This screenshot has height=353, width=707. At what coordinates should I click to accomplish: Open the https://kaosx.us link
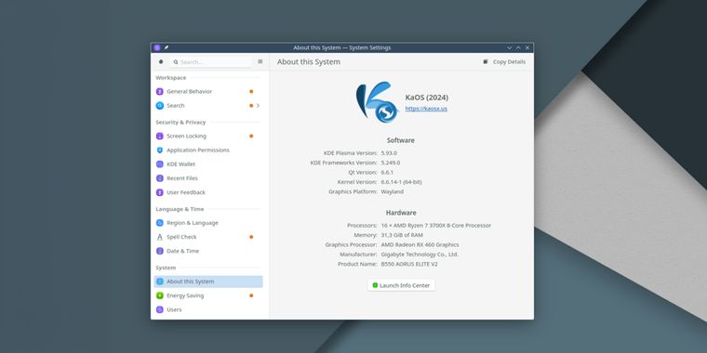point(426,109)
